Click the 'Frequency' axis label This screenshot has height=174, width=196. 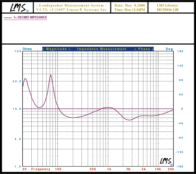[41, 169]
